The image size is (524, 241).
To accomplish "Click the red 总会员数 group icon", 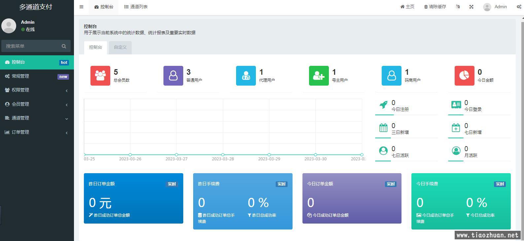I will coord(100,76).
